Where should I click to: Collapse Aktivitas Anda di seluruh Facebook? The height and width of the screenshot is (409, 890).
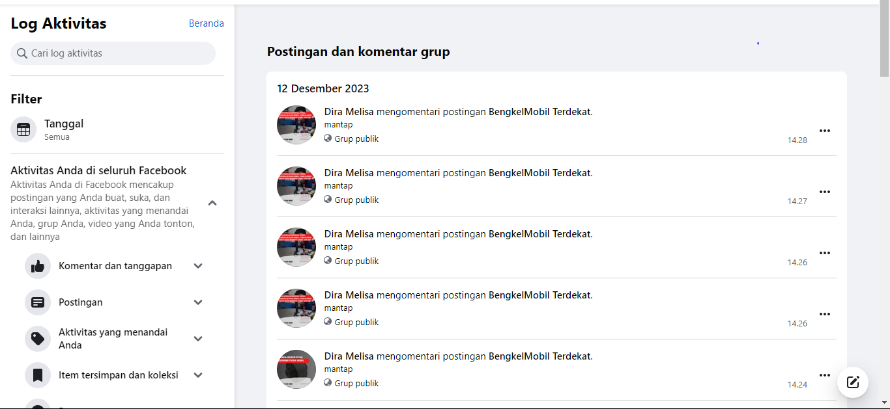[x=212, y=204]
